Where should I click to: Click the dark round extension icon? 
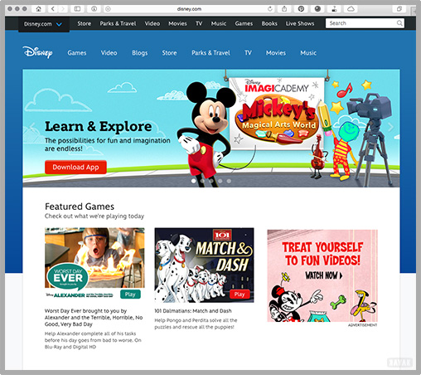[317, 9]
